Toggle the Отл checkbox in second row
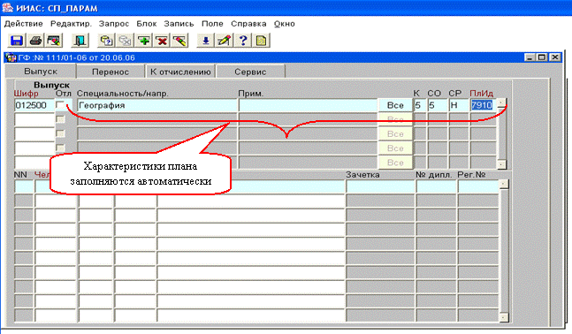The width and height of the screenshot is (572, 334). pyautogui.click(x=60, y=119)
